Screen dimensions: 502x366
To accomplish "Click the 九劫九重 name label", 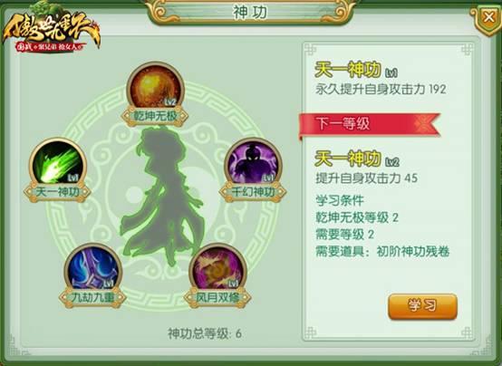I will [x=92, y=298].
